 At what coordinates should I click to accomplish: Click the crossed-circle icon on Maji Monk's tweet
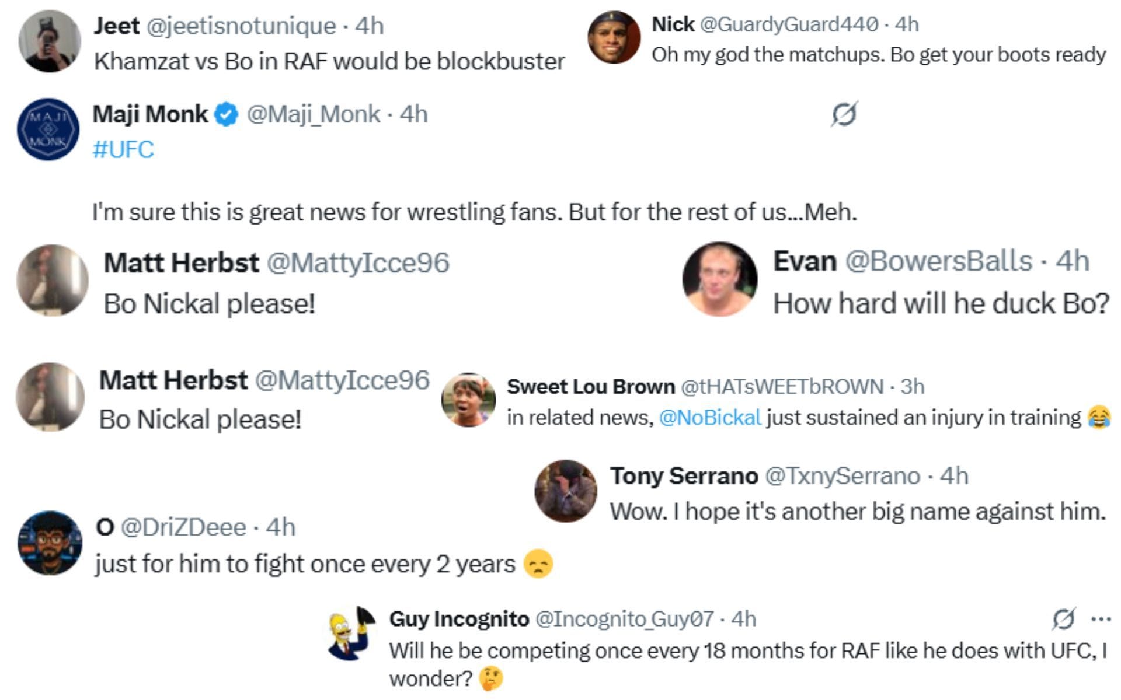point(843,114)
